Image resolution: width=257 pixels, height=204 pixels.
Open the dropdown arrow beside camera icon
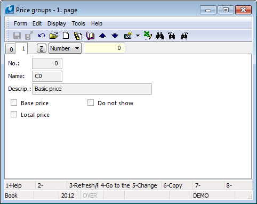pos(138,36)
